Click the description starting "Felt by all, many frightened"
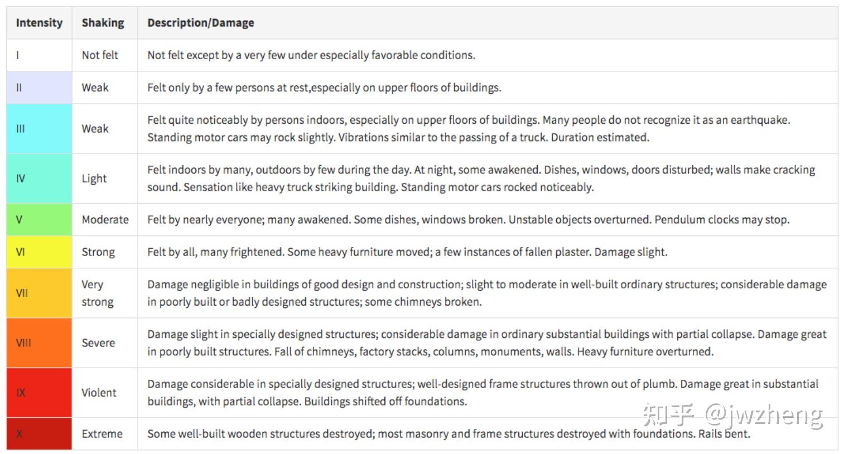Image resolution: width=844 pixels, height=454 pixels. 407,252
